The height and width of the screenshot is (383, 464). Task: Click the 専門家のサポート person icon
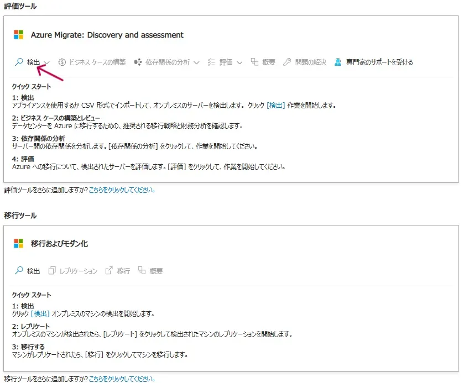[338, 62]
